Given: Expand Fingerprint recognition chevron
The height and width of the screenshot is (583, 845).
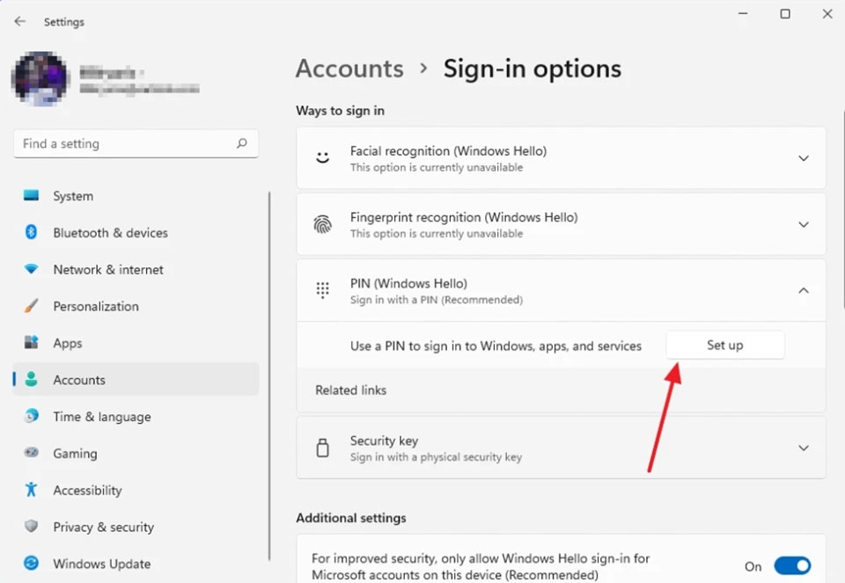Looking at the screenshot, I should [803, 224].
